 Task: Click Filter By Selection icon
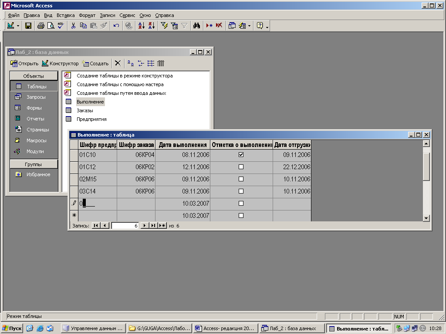coord(164,26)
